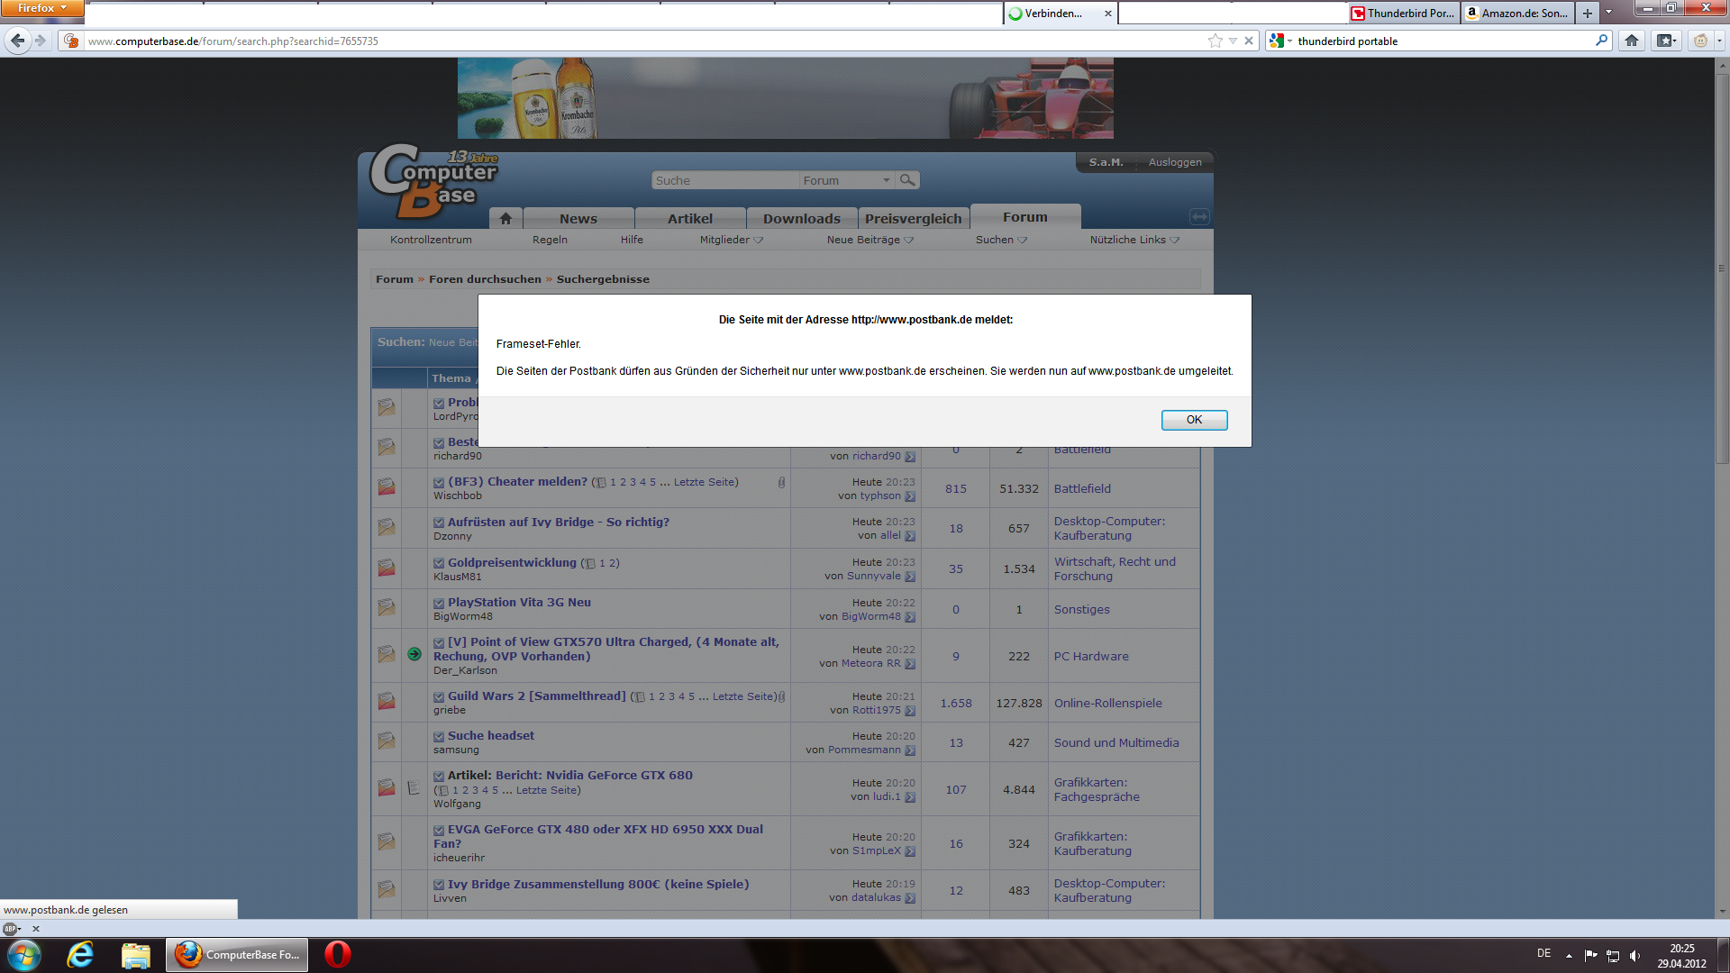Stop loading page with X button

1249,41
